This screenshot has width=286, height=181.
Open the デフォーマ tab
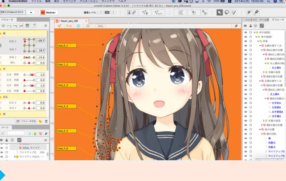click(x=278, y=20)
